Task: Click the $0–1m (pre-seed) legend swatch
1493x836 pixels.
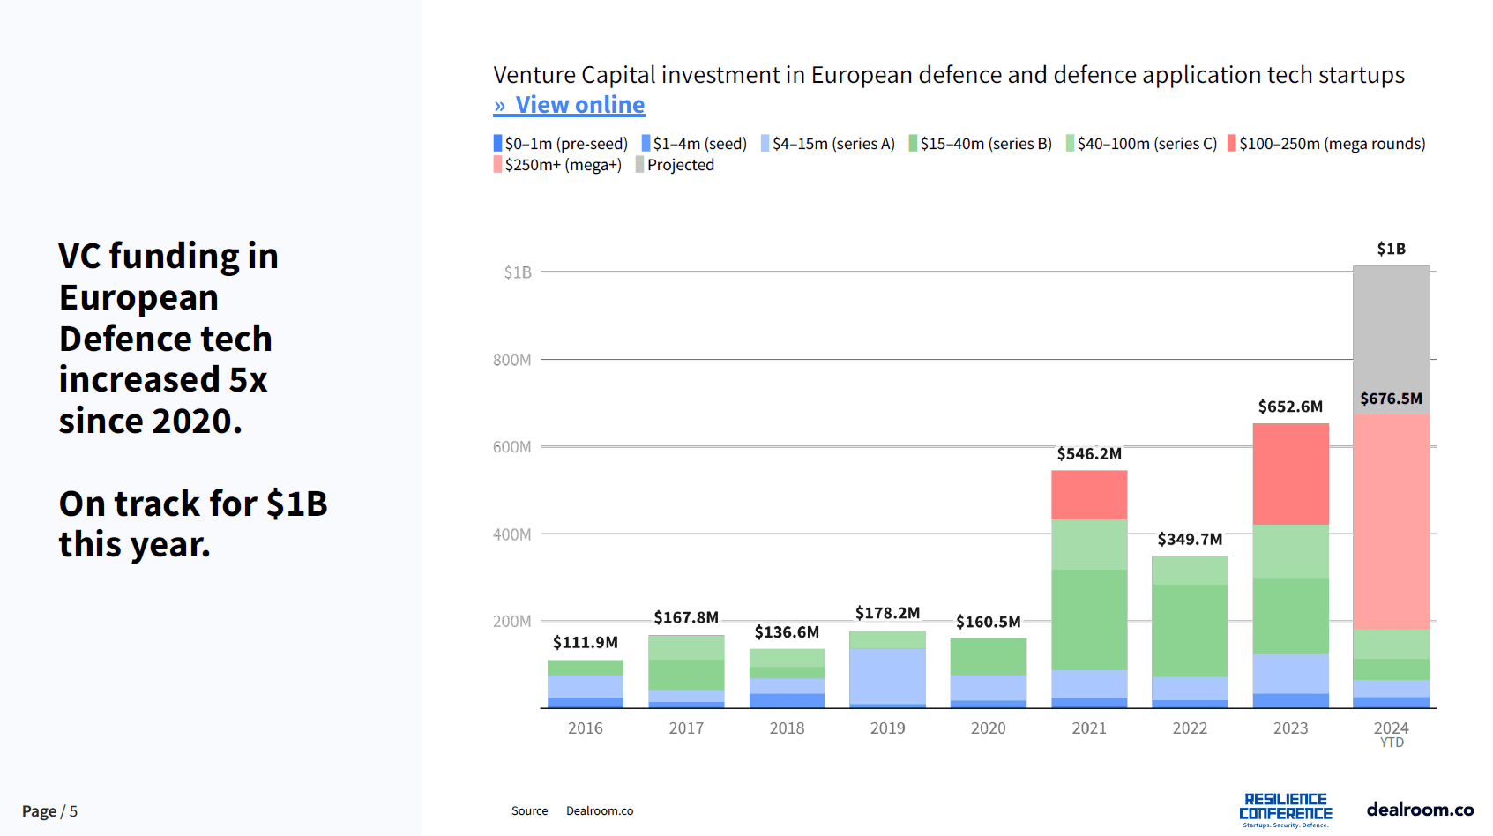Action: (x=497, y=144)
